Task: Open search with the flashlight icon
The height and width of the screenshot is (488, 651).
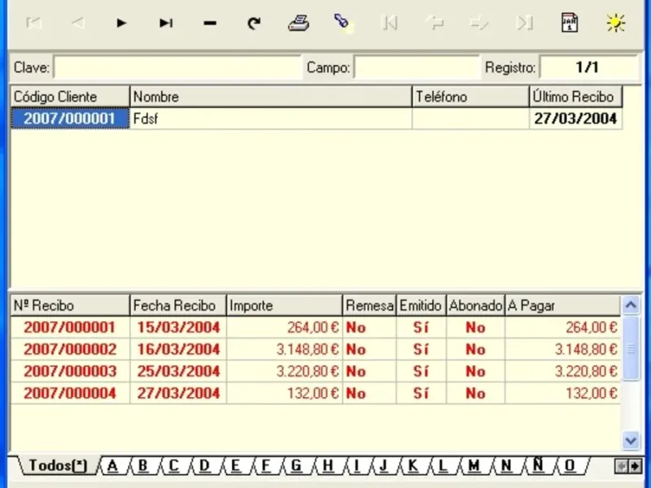Action: click(343, 23)
